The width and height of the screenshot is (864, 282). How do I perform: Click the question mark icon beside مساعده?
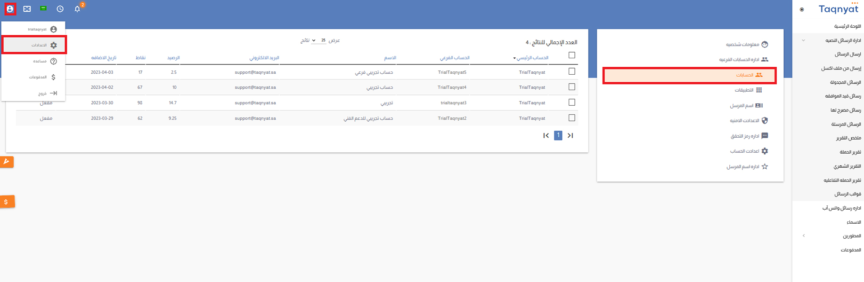point(54,61)
